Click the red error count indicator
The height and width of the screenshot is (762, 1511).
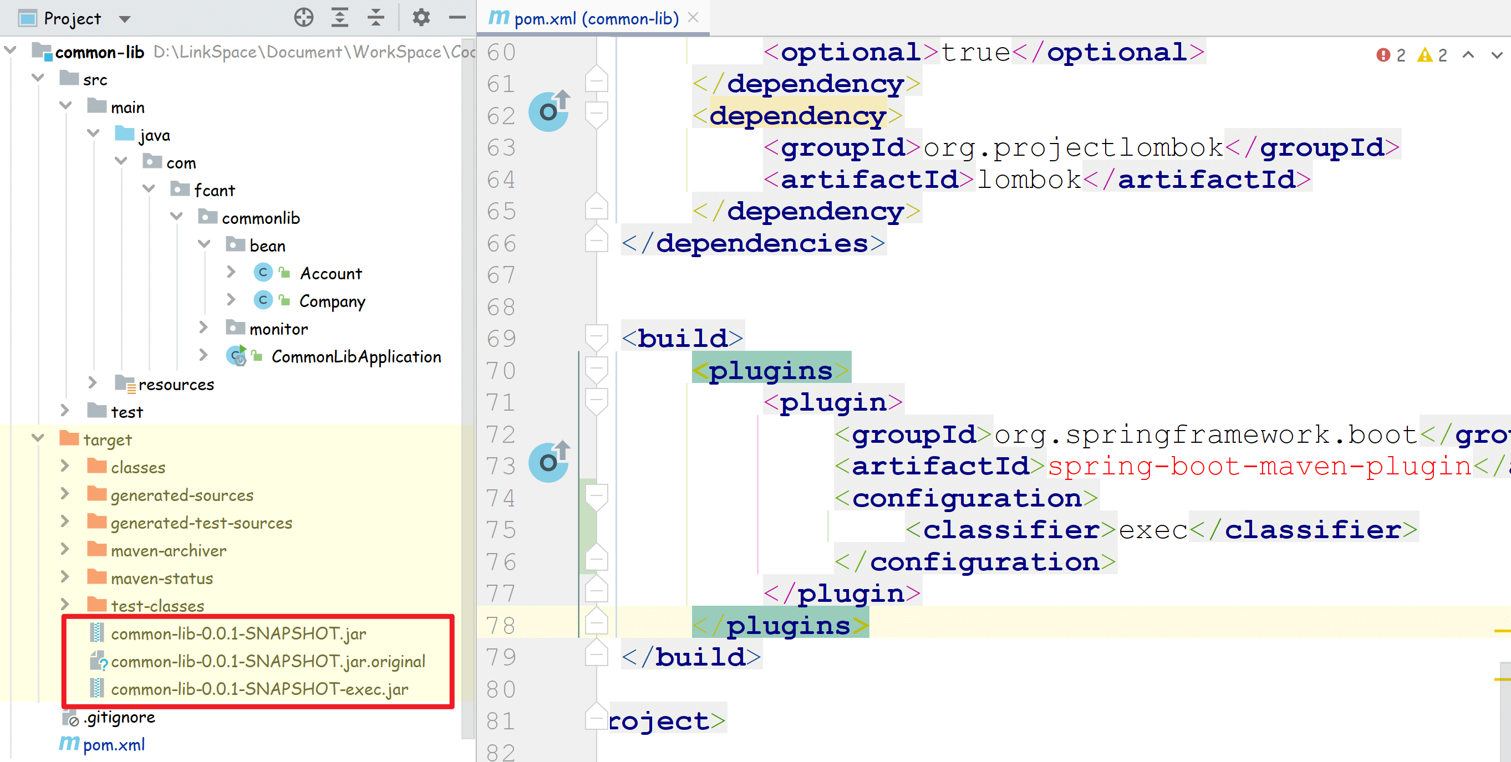pos(1390,55)
